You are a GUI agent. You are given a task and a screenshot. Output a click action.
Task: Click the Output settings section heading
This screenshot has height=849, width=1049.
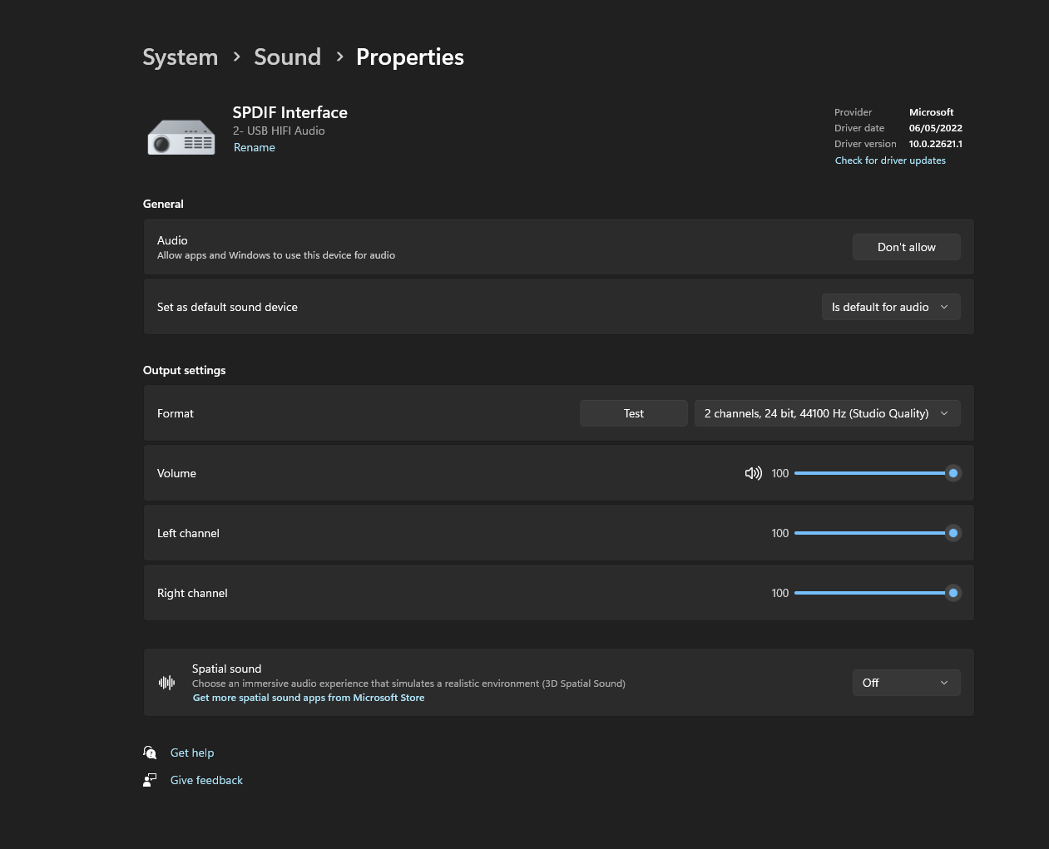click(x=185, y=370)
